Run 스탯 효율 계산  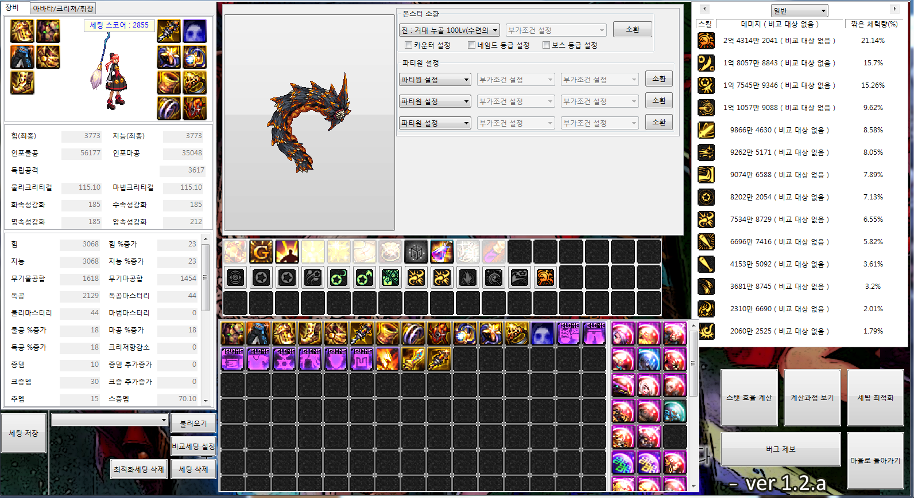[749, 398]
